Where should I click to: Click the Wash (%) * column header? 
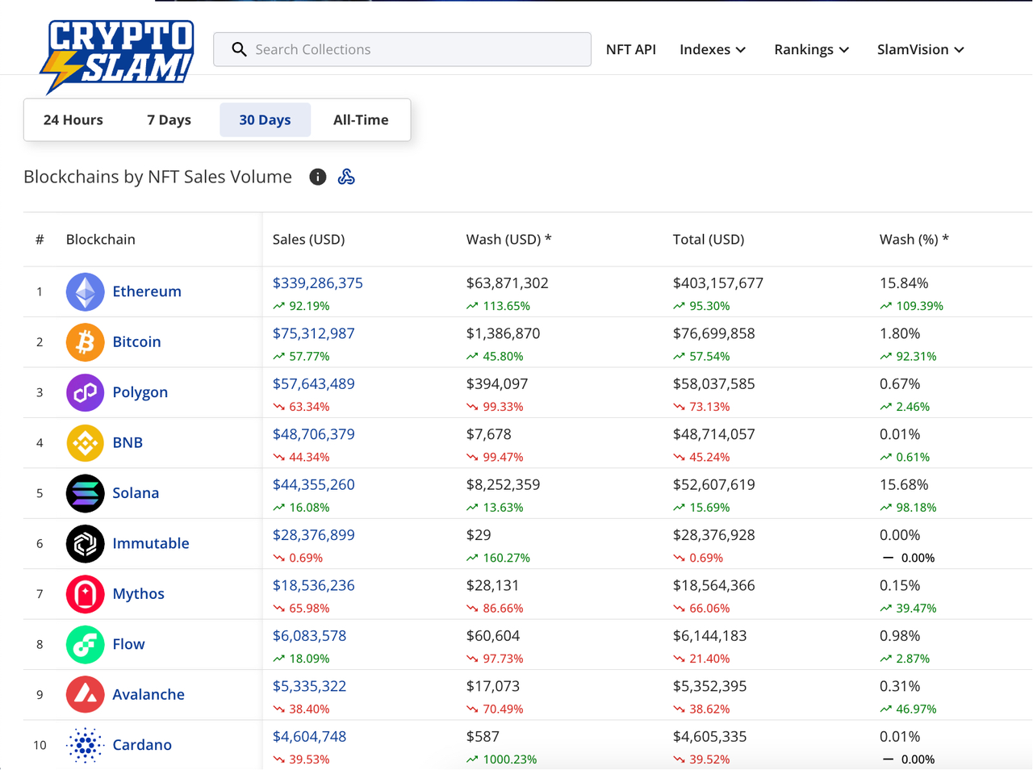pyautogui.click(x=914, y=240)
